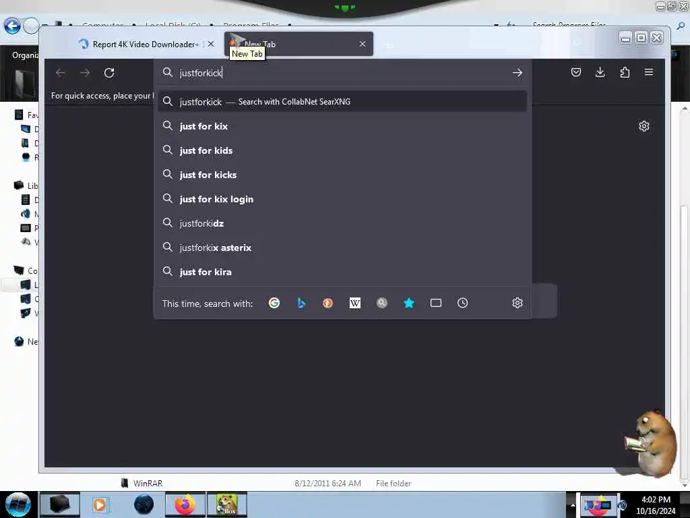The height and width of the screenshot is (518, 690).
Task: Close the Report 4K Video Downloader+ tab
Action: (x=211, y=44)
